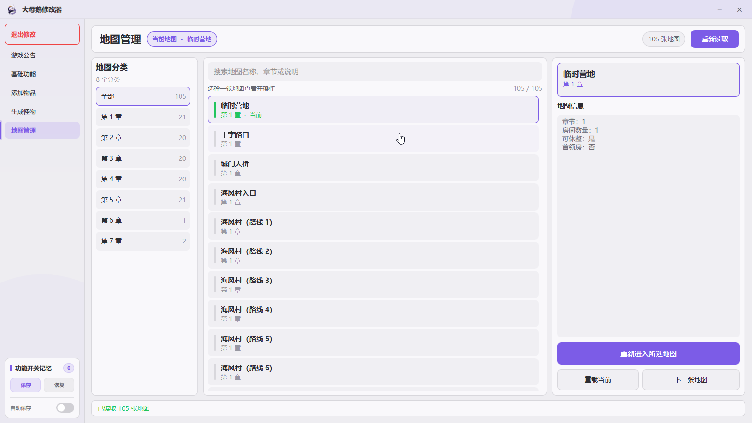Viewport: 752px width, 423px height.
Task: Filter maps by 第 4 章
Action: click(x=143, y=179)
